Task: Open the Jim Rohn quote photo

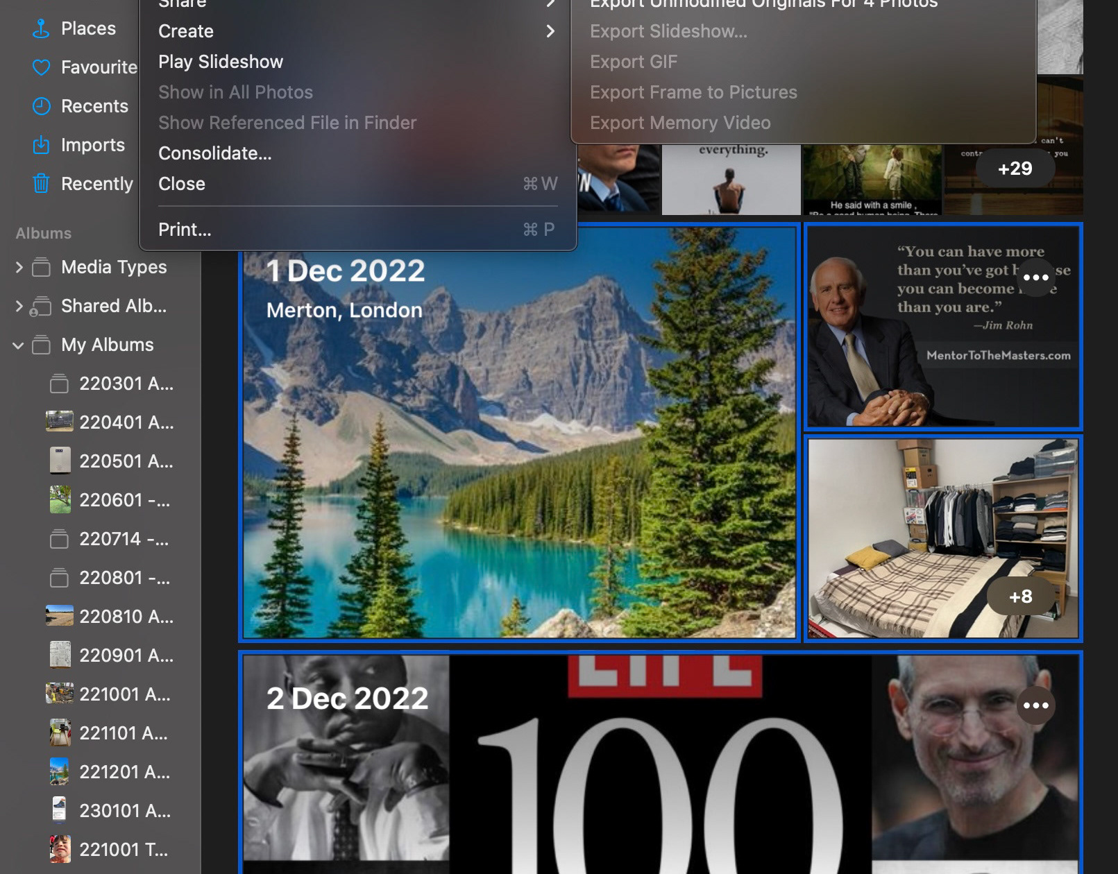Action: 943,326
